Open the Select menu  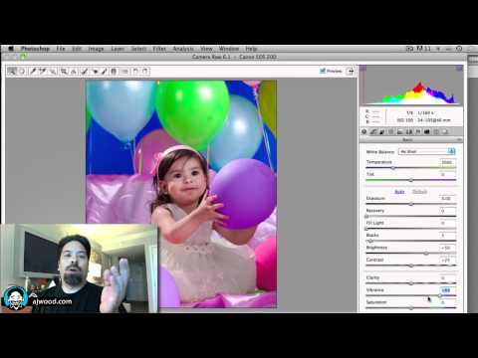pyautogui.click(x=138, y=49)
